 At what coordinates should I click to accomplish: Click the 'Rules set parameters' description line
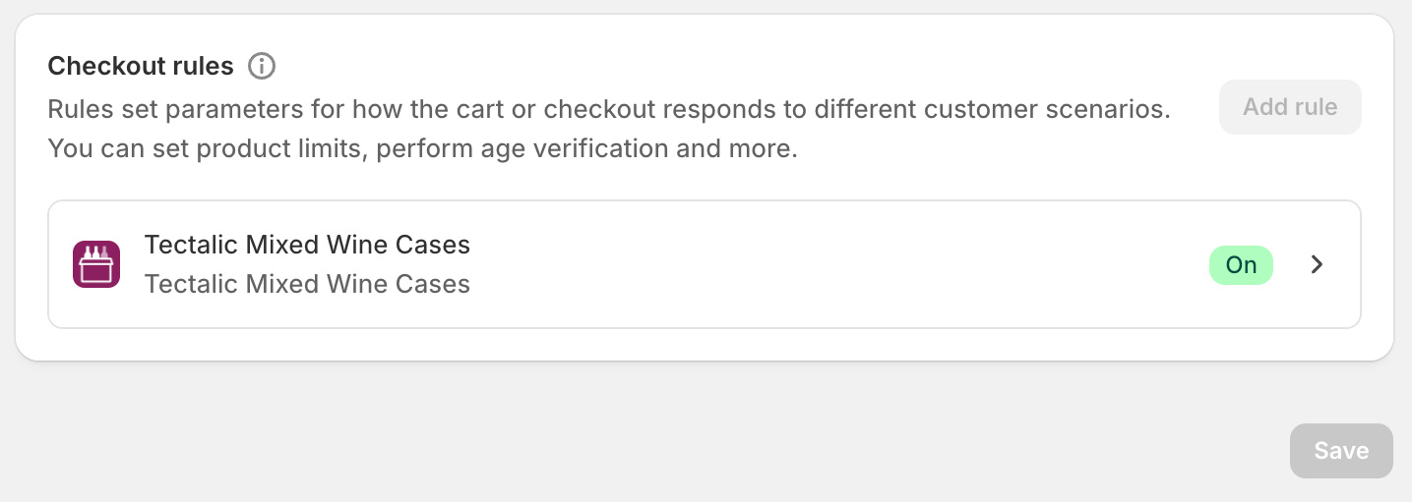click(x=609, y=109)
